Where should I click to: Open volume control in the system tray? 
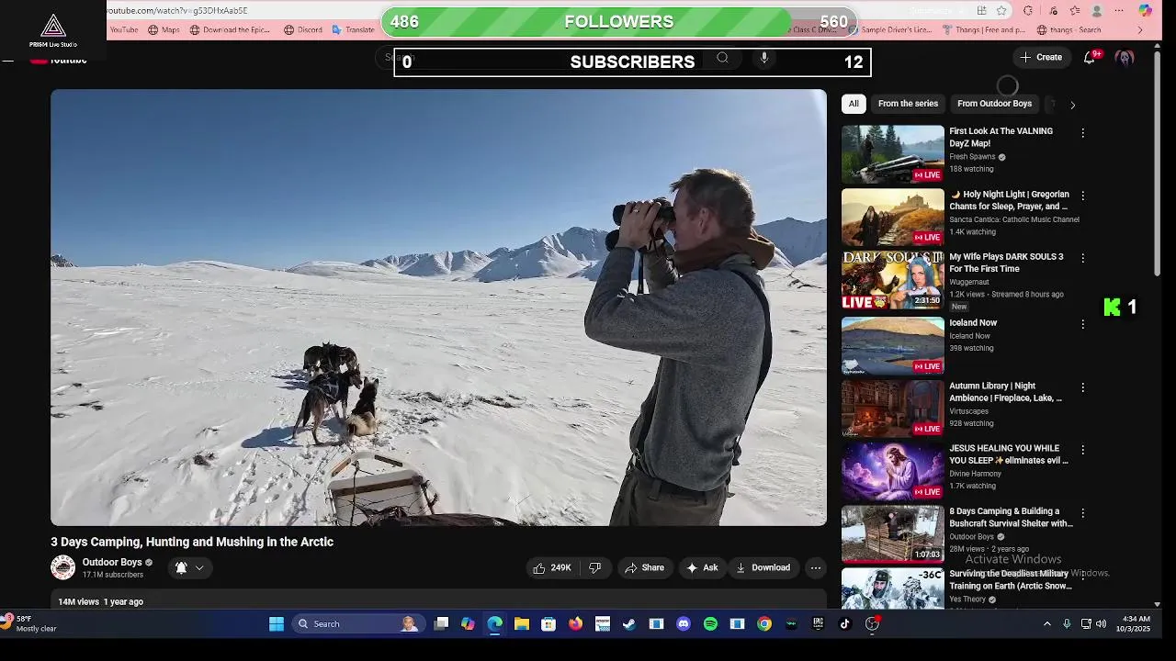(1101, 624)
